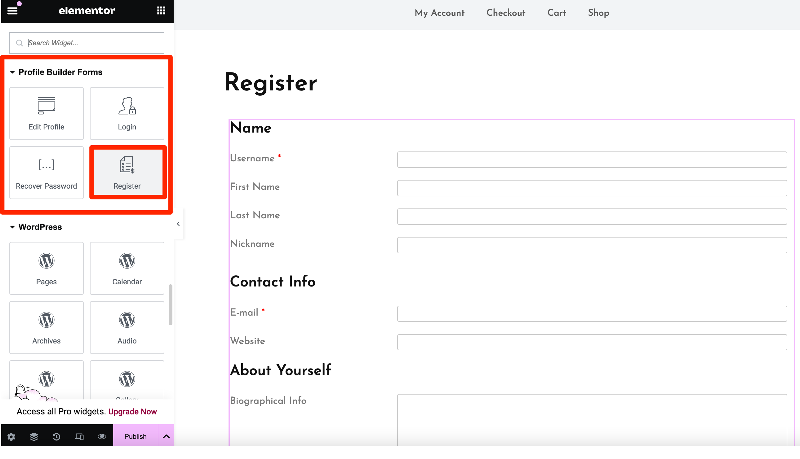The image size is (800, 459).
Task: Select the Recover Password widget
Action: (x=47, y=173)
